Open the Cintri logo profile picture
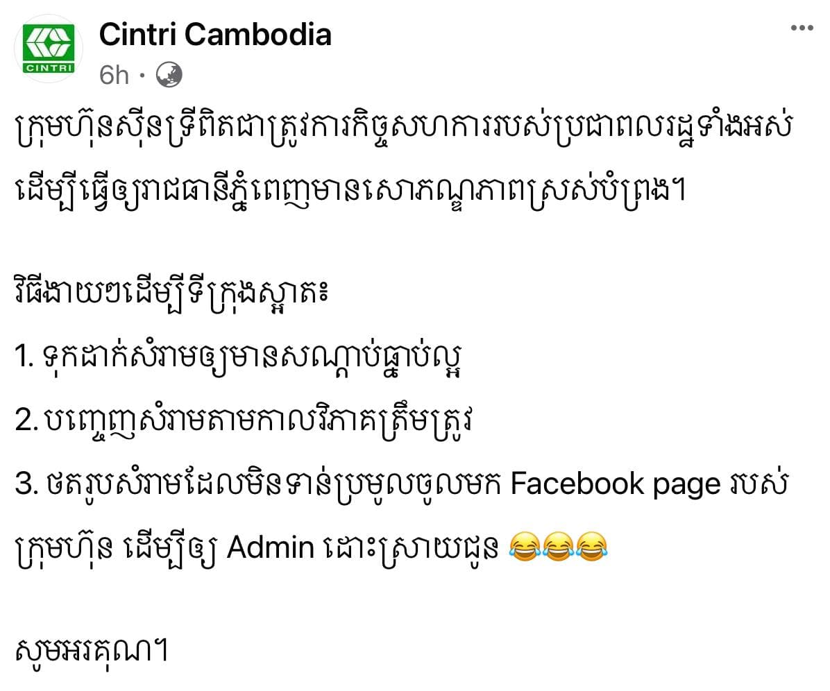The width and height of the screenshot is (830, 691). (x=48, y=48)
